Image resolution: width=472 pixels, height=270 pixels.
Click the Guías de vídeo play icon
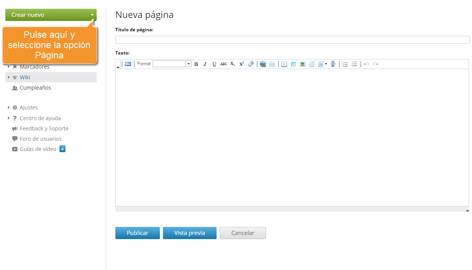[15, 149]
